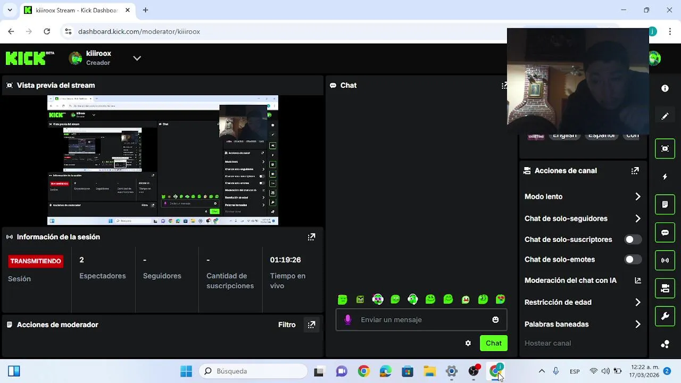Image resolution: width=681 pixels, height=383 pixels.
Task: Click the stream preview thumbnail
Action: click(x=163, y=160)
